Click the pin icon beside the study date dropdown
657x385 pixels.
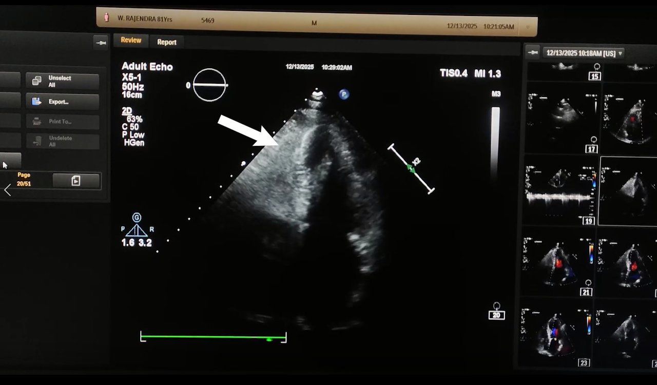pyautogui.click(x=533, y=52)
